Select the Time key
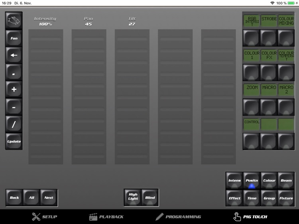Screen dimensions: 299x224 252,198
